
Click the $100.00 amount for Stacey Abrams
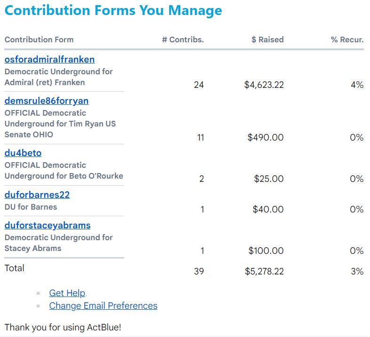tap(266, 251)
